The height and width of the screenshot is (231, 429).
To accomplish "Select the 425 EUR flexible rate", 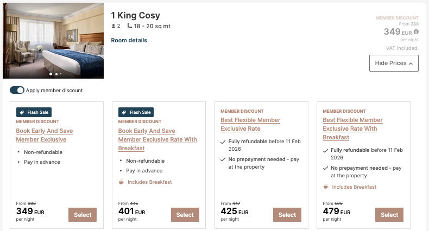I will 287,215.
